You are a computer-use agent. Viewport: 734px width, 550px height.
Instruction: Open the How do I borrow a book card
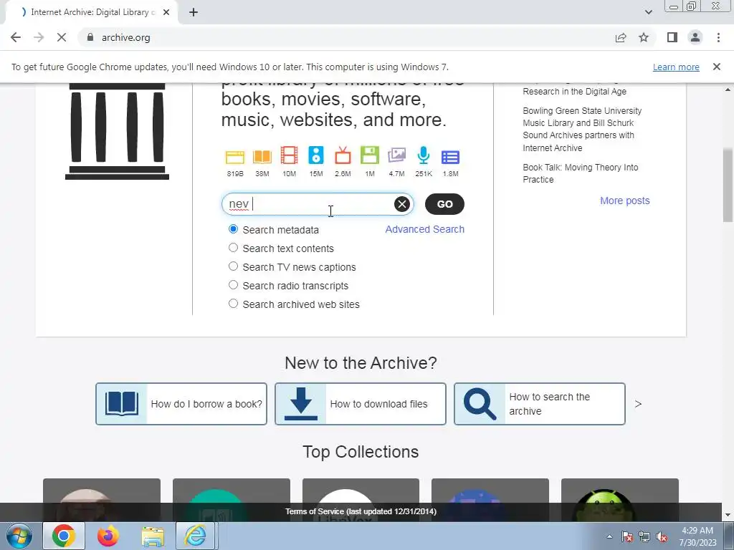181,404
